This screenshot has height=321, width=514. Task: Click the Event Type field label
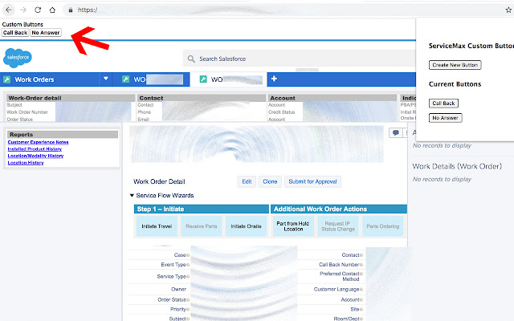[x=173, y=264]
